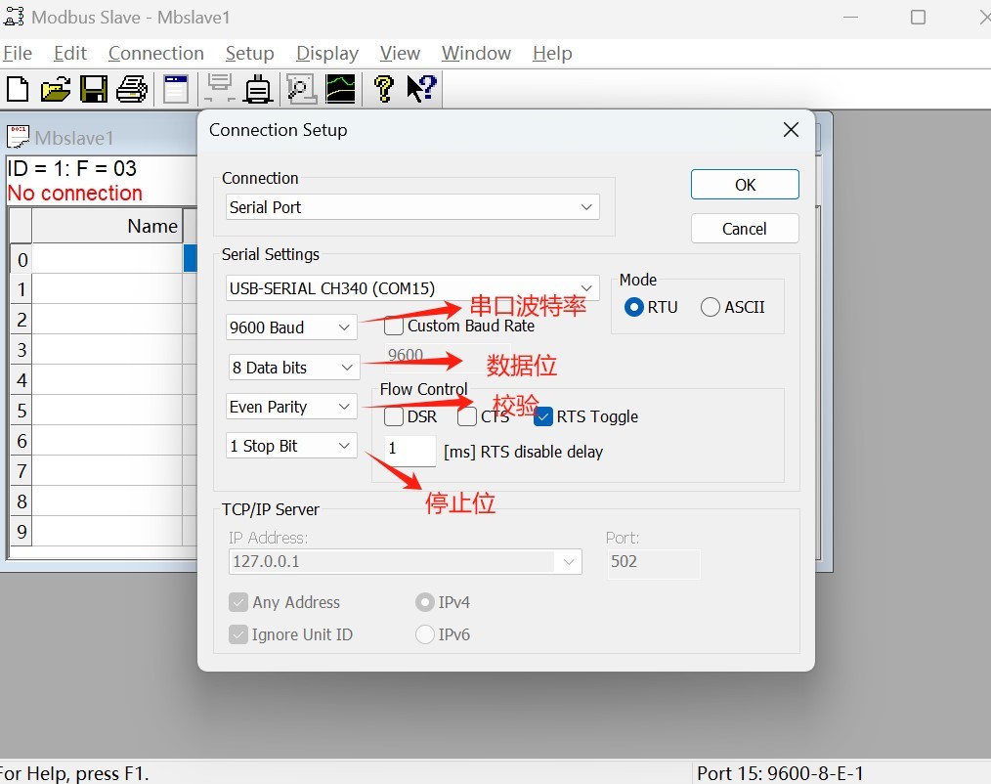Open the Connection menu

click(156, 54)
